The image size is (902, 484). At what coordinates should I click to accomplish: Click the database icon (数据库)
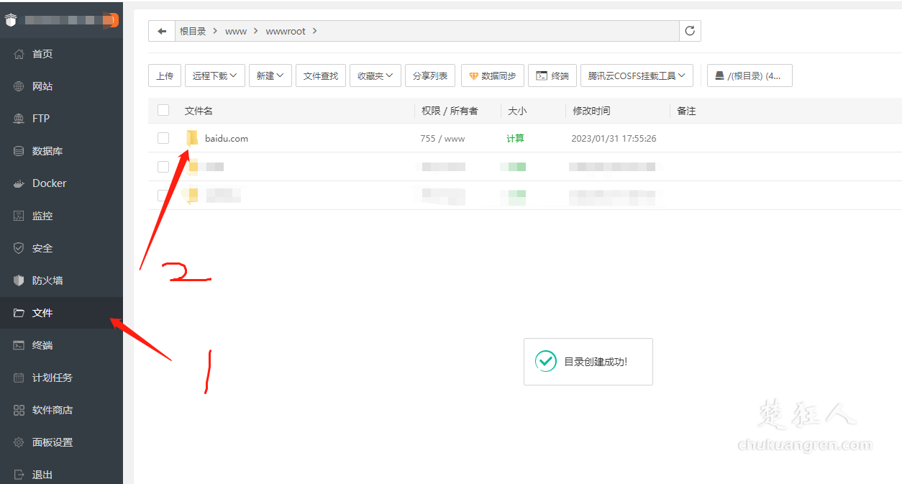(x=19, y=151)
